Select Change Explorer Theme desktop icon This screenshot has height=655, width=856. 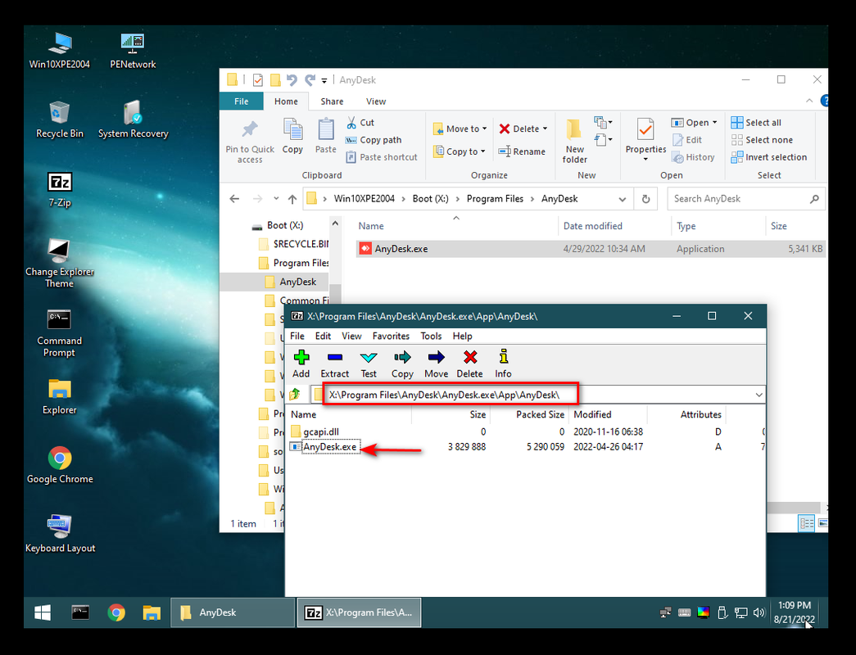coord(60,264)
